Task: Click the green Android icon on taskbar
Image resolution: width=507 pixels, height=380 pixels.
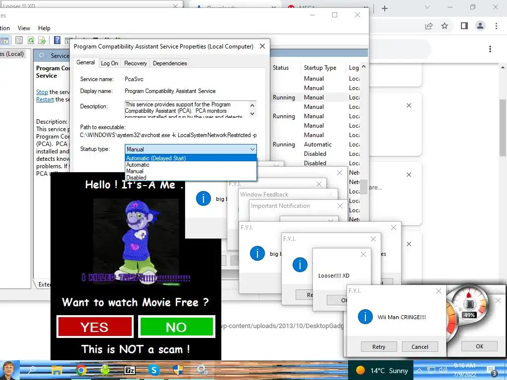Action: click(x=105, y=370)
